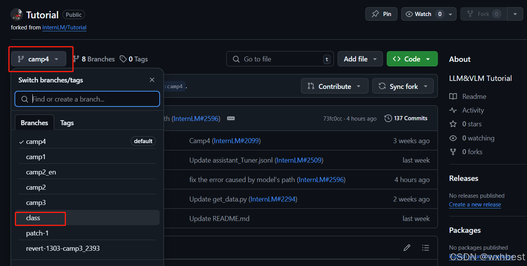Click the repository owner avatar
Viewport: 527px width, 266px height.
click(17, 15)
